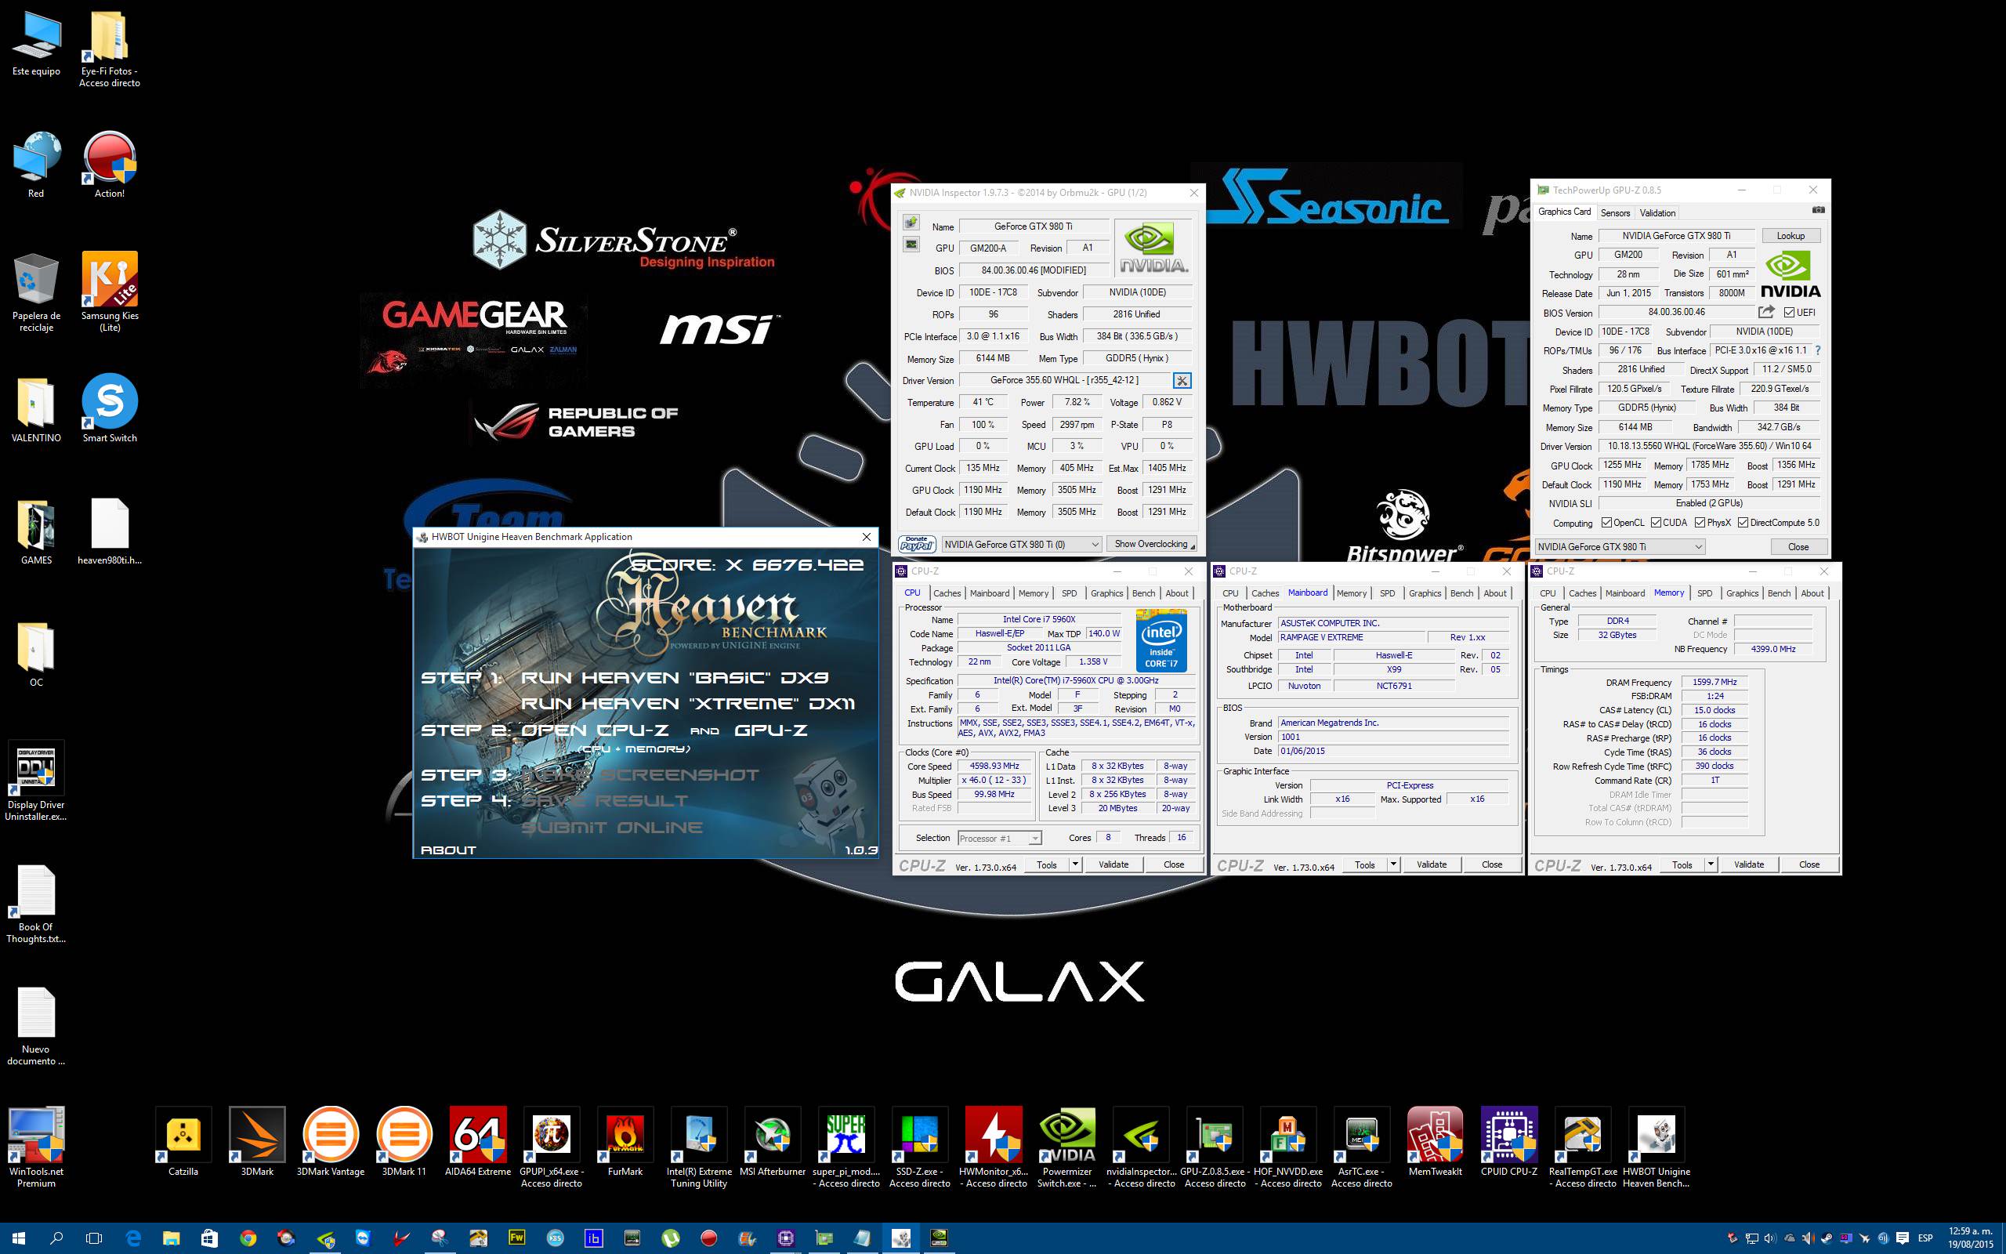The height and width of the screenshot is (1254, 2006).
Task: Toggle the UEFI checkbox in GPU-Z
Action: (x=1789, y=313)
